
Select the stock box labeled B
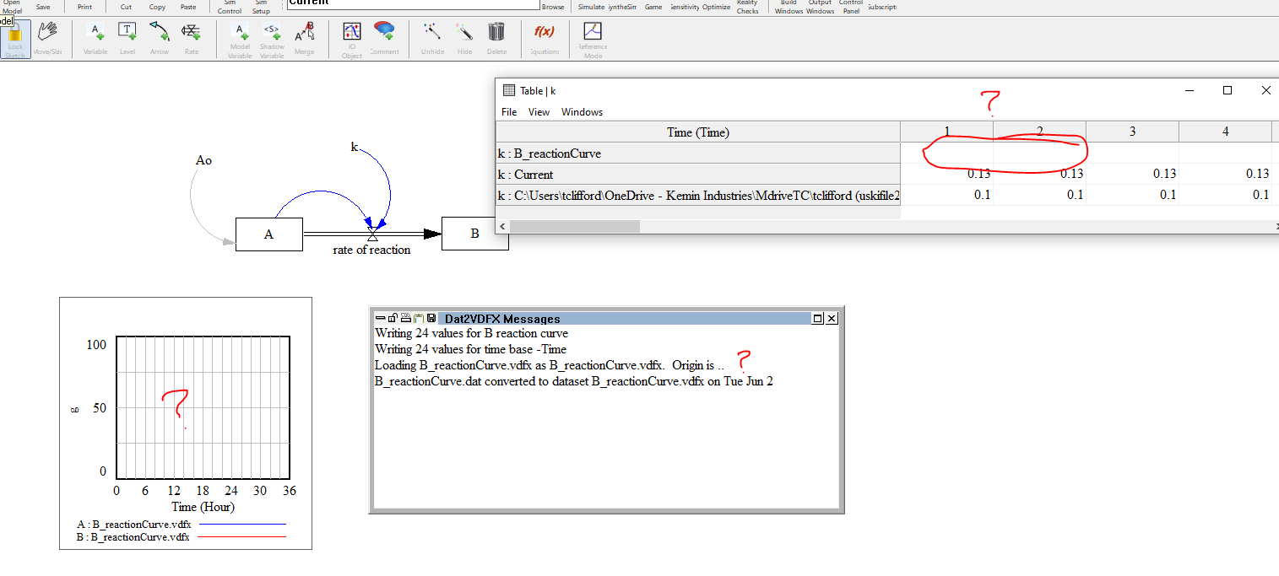pyautogui.click(x=474, y=234)
